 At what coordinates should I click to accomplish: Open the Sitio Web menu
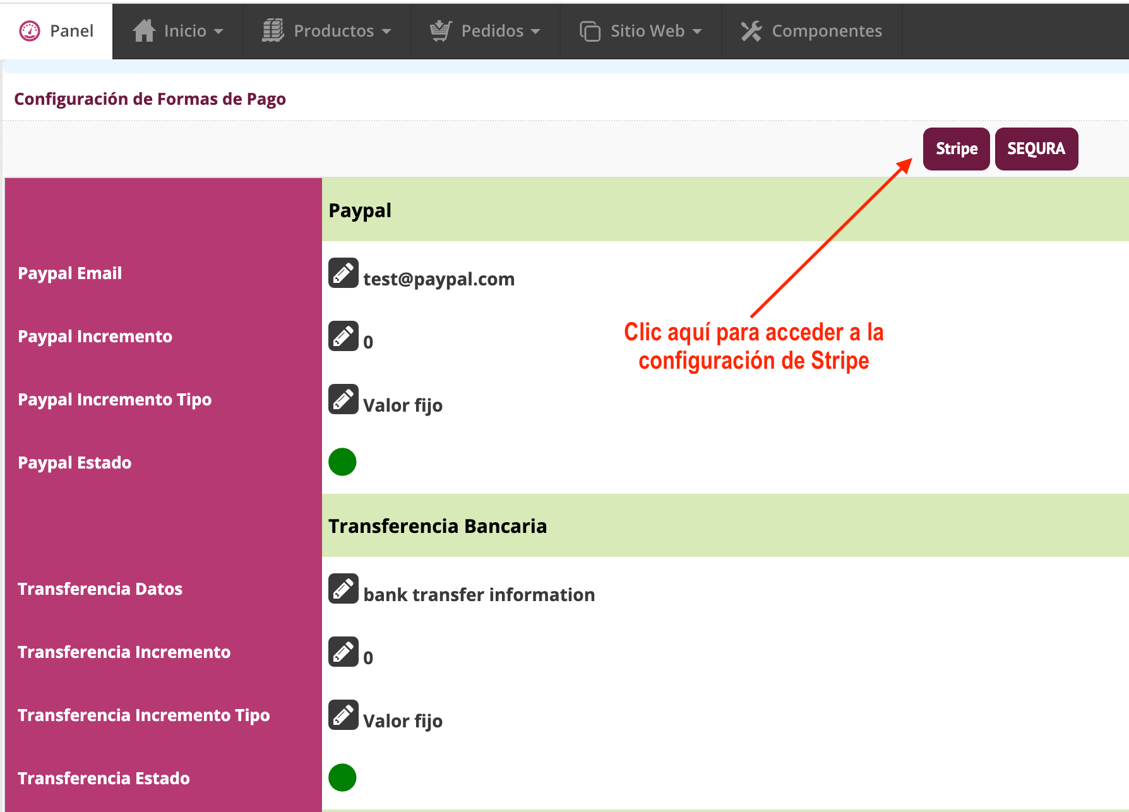[641, 31]
